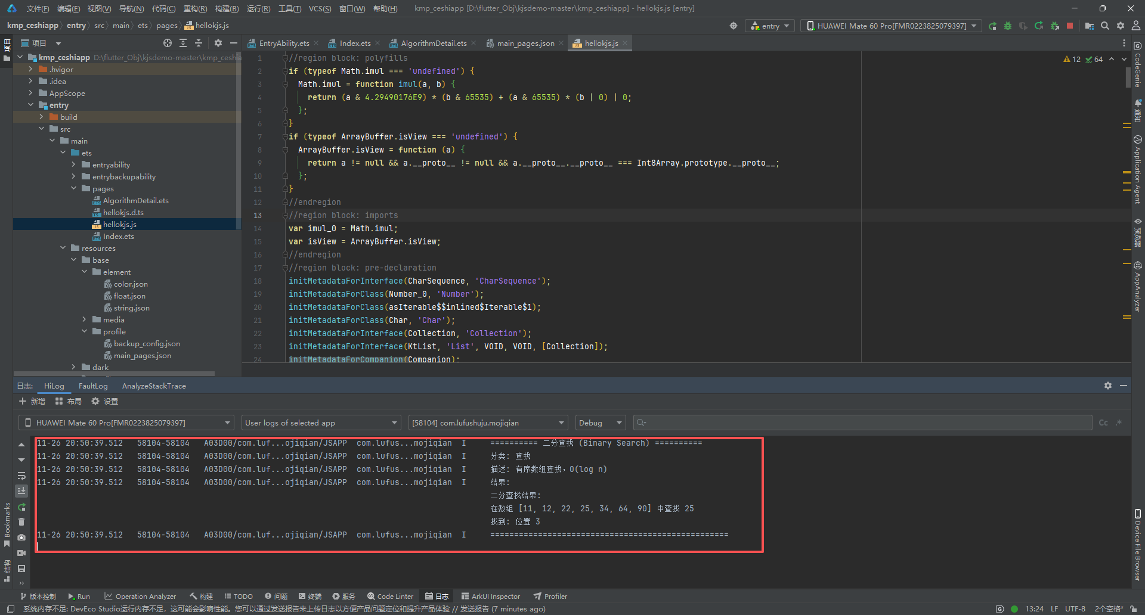Collapse the resources folder
1145x615 pixels.
(63, 248)
